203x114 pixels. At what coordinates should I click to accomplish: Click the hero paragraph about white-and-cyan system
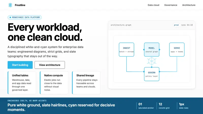tap(45, 52)
